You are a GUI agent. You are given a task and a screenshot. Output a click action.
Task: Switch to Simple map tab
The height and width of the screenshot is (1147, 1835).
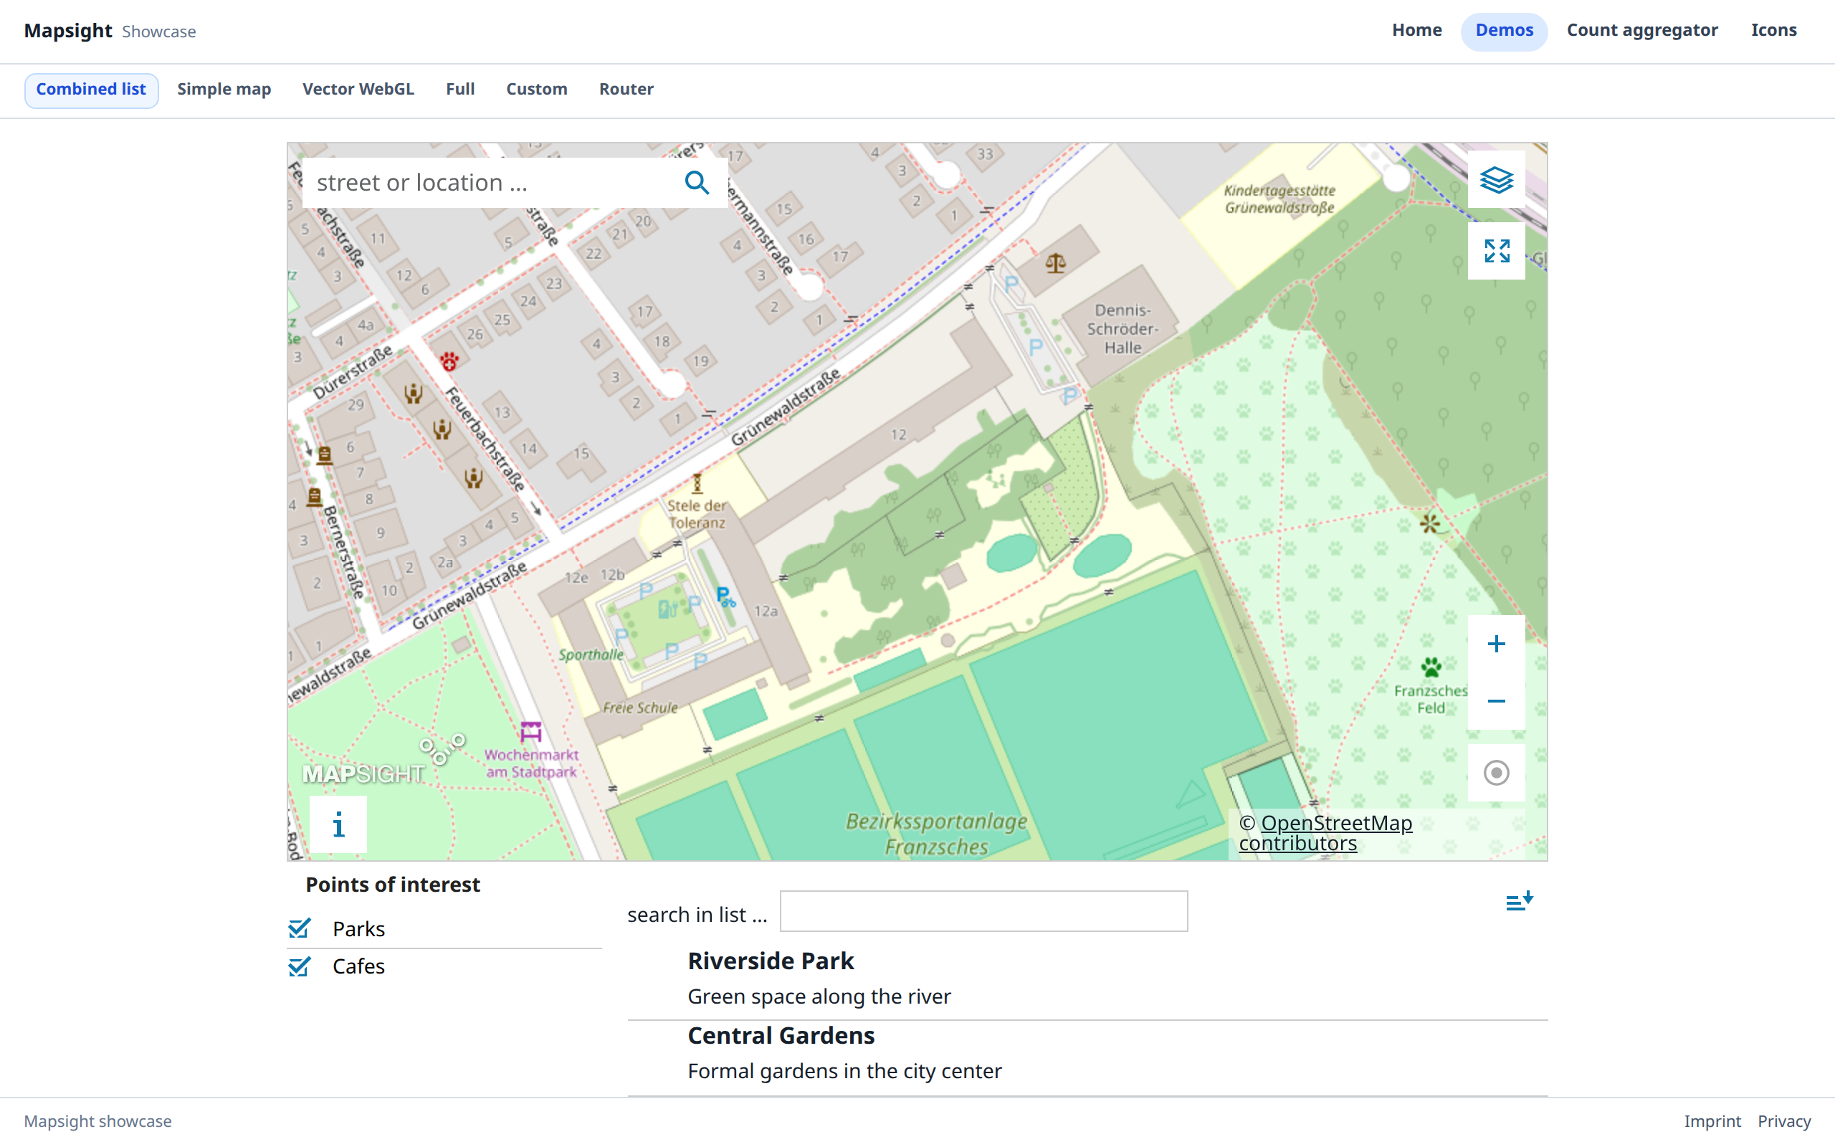(x=224, y=90)
